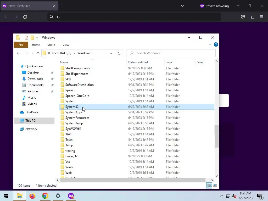
Task: Select the System32 folder icon
Action: [62, 107]
